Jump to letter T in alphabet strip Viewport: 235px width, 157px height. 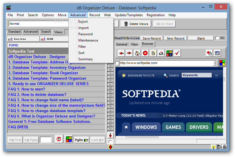(x=111, y=114)
